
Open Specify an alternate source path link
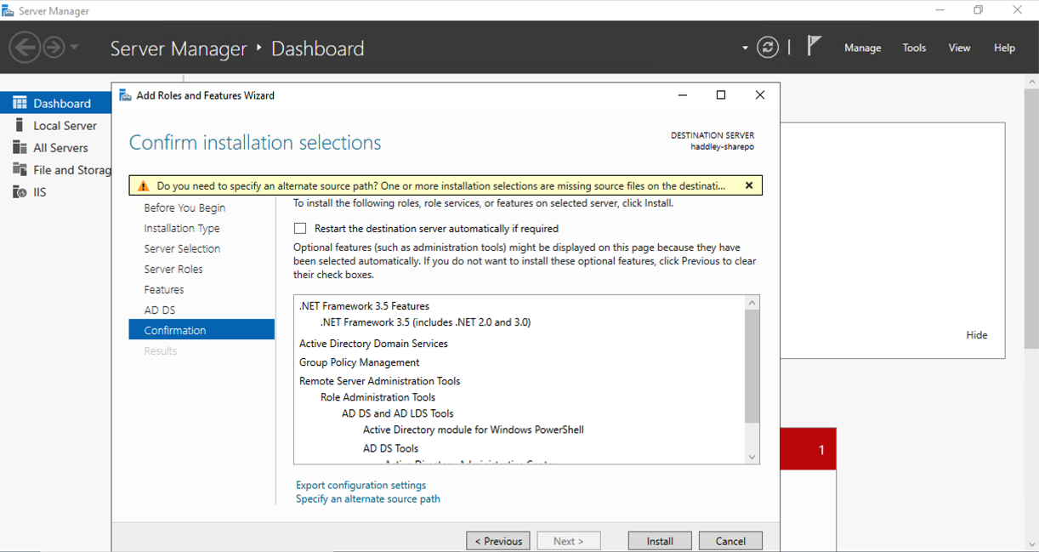368,498
